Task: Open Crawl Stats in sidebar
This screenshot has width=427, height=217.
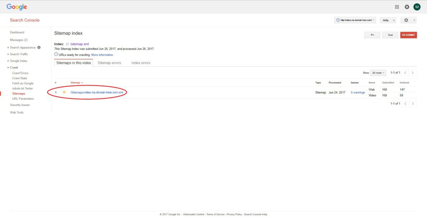Action: (20, 78)
